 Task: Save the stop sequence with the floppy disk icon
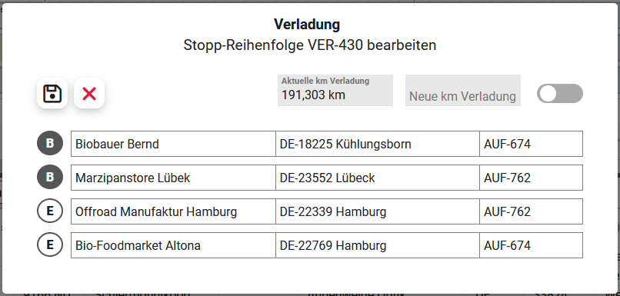click(52, 94)
